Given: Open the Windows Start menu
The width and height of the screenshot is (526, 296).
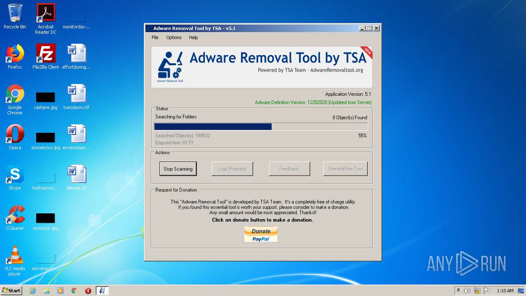Looking at the screenshot, I should tap(12, 291).
